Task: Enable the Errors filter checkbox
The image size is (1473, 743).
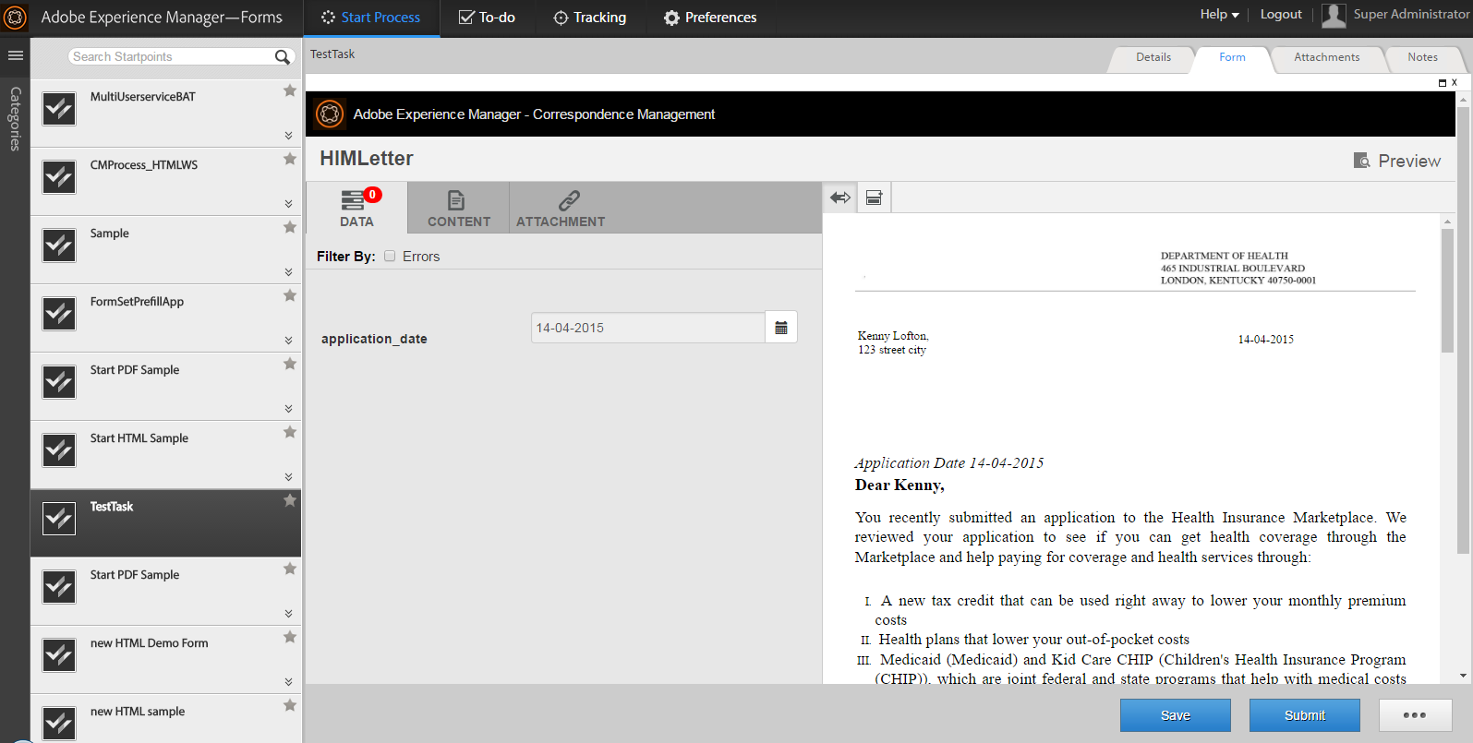Action: coord(390,257)
